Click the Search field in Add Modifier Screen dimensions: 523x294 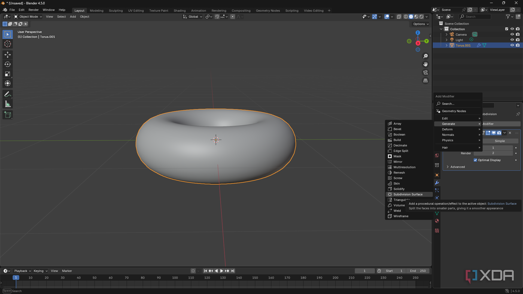click(458, 104)
